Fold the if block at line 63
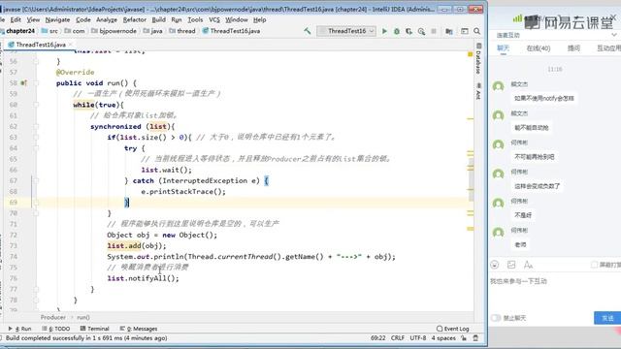Screen dimensions: 621x349 [x=36, y=138]
